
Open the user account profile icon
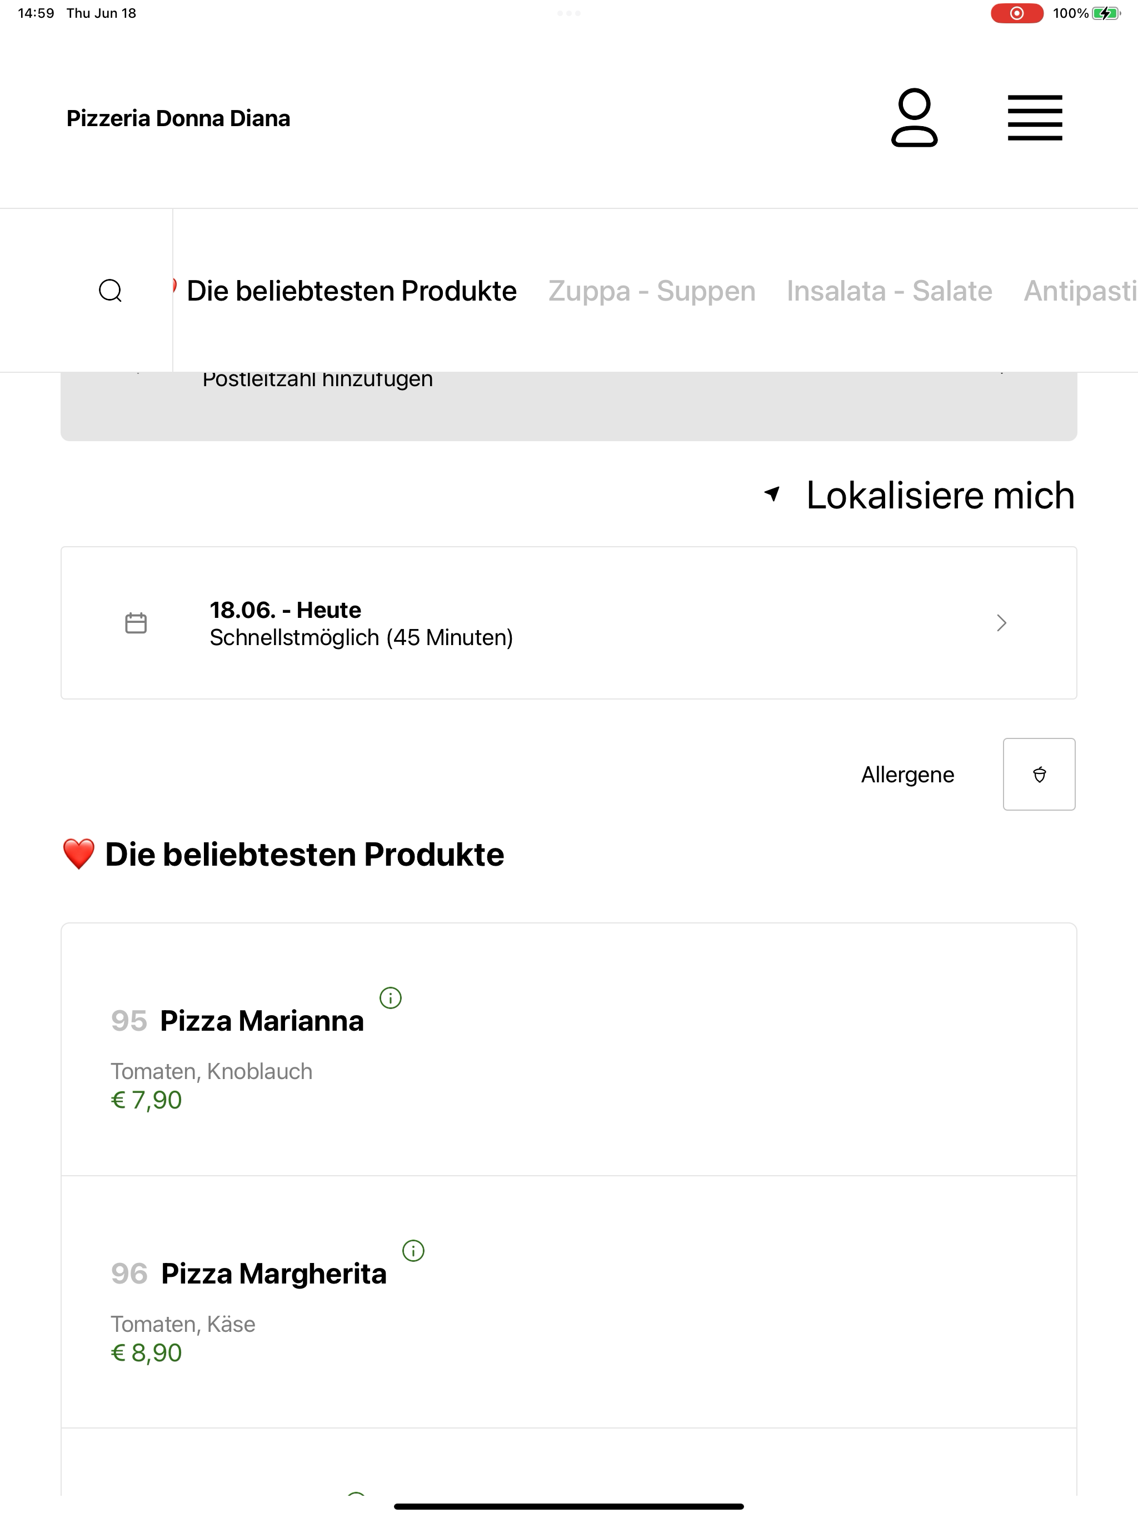pyautogui.click(x=914, y=117)
